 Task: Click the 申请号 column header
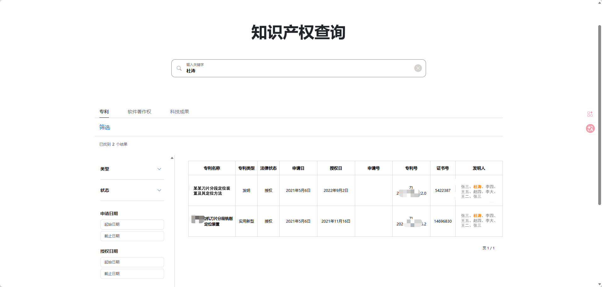point(374,168)
